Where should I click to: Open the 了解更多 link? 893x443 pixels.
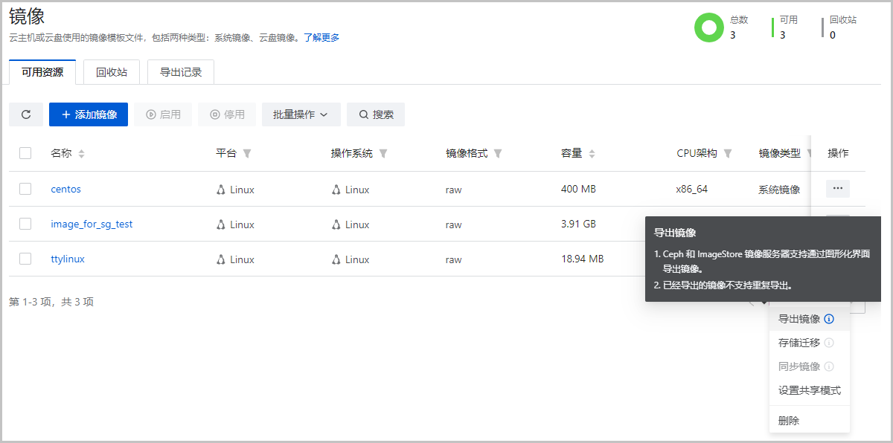[321, 37]
